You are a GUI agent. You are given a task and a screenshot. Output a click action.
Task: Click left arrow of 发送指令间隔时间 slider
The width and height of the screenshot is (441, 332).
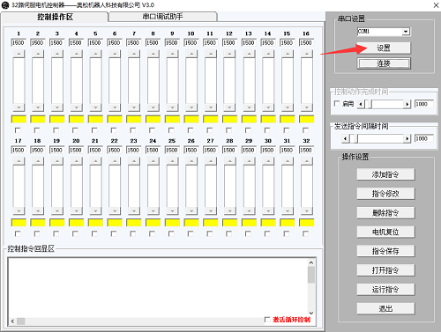pos(346,138)
